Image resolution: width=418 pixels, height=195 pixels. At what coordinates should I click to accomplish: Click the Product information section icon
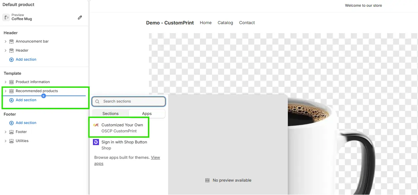[x=11, y=82]
